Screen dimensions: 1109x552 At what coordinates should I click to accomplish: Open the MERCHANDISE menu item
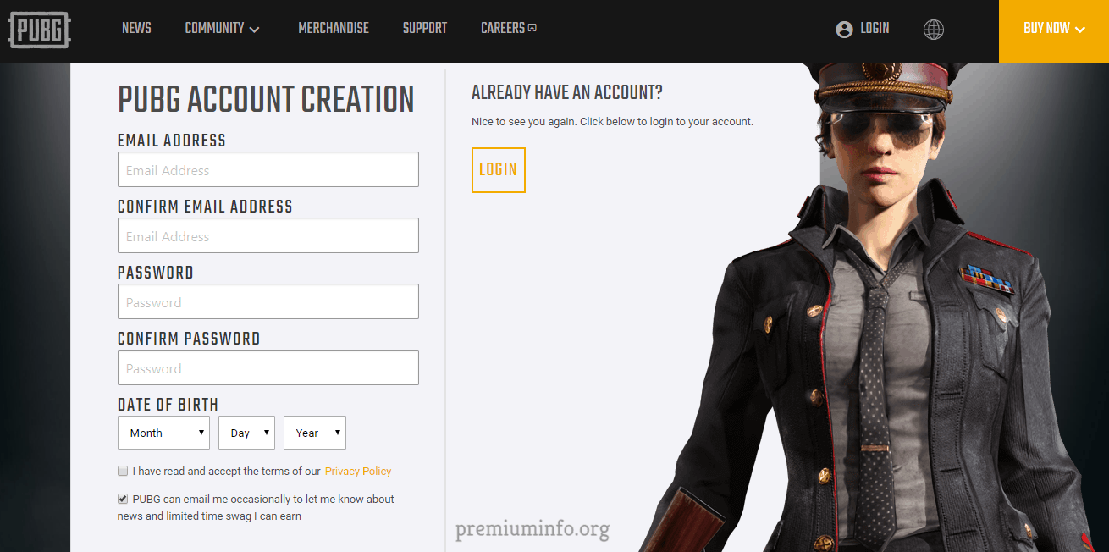(x=334, y=28)
